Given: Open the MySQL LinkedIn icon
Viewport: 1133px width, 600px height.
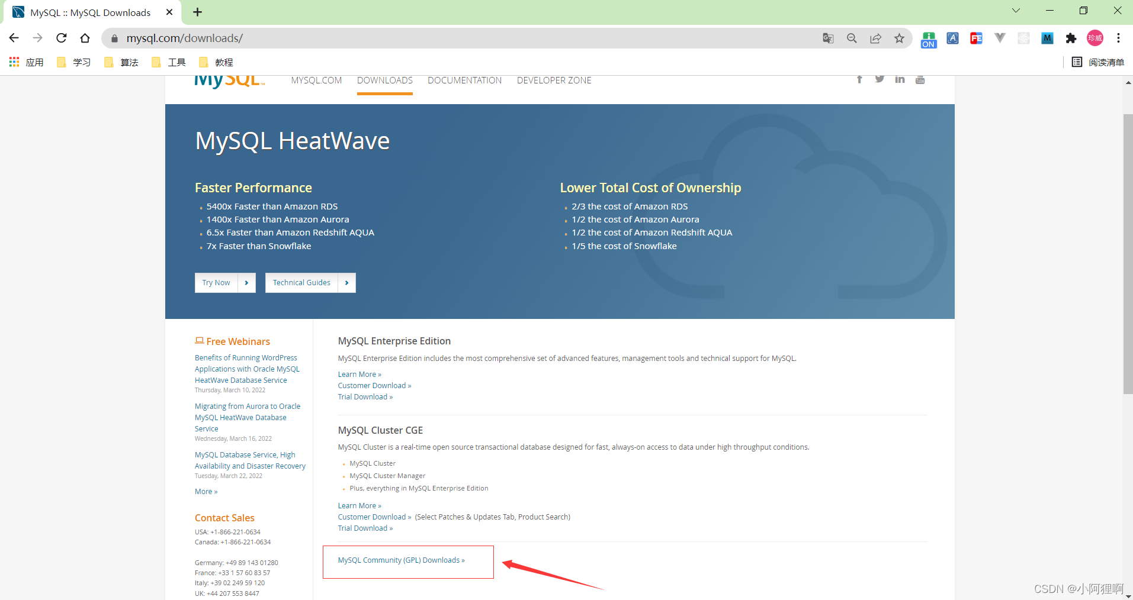Looking at the screenshot, I should (x=900, y=79).
